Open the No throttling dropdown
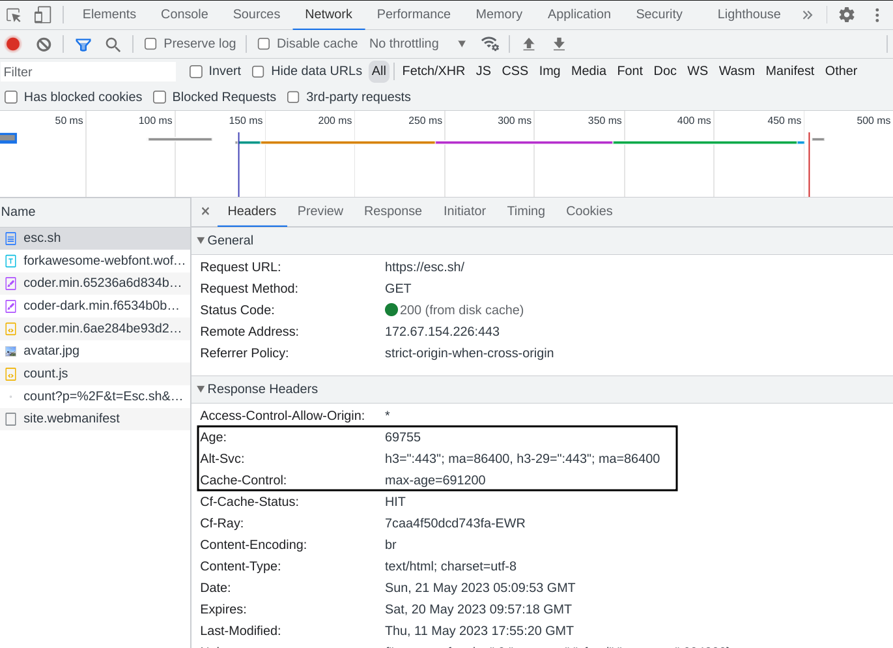 [417, 44]
